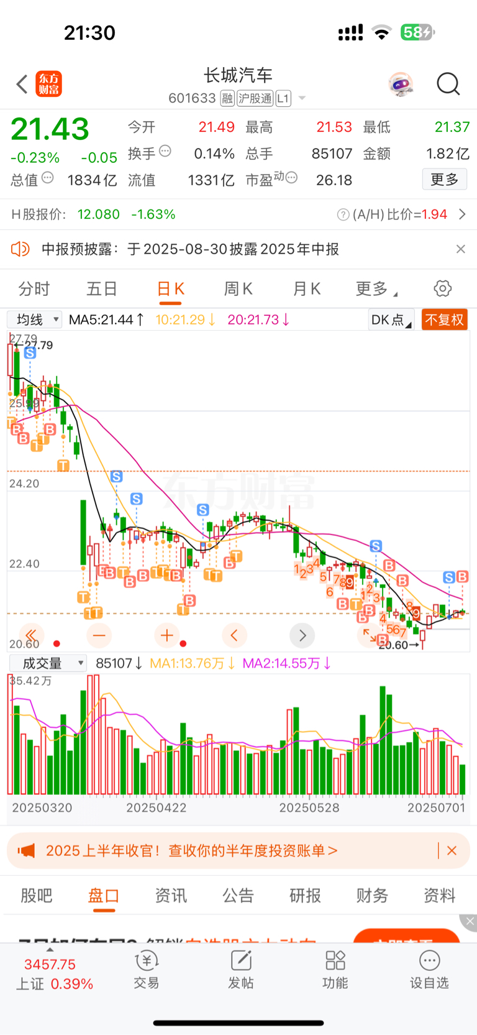477x1035 pixels.
Task: Switch to 公告 tab
Action: click(238, 896)
